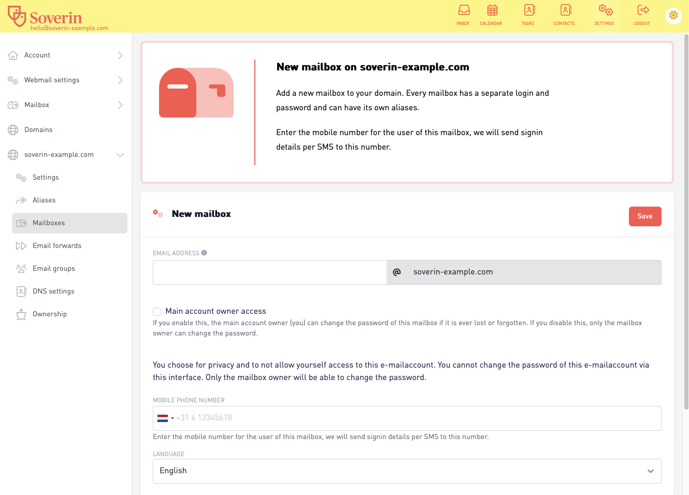Viewport: 689px width, 495px height.
Task: Click the Mailbox sidebar entry label
Action: tap(37, 105)
